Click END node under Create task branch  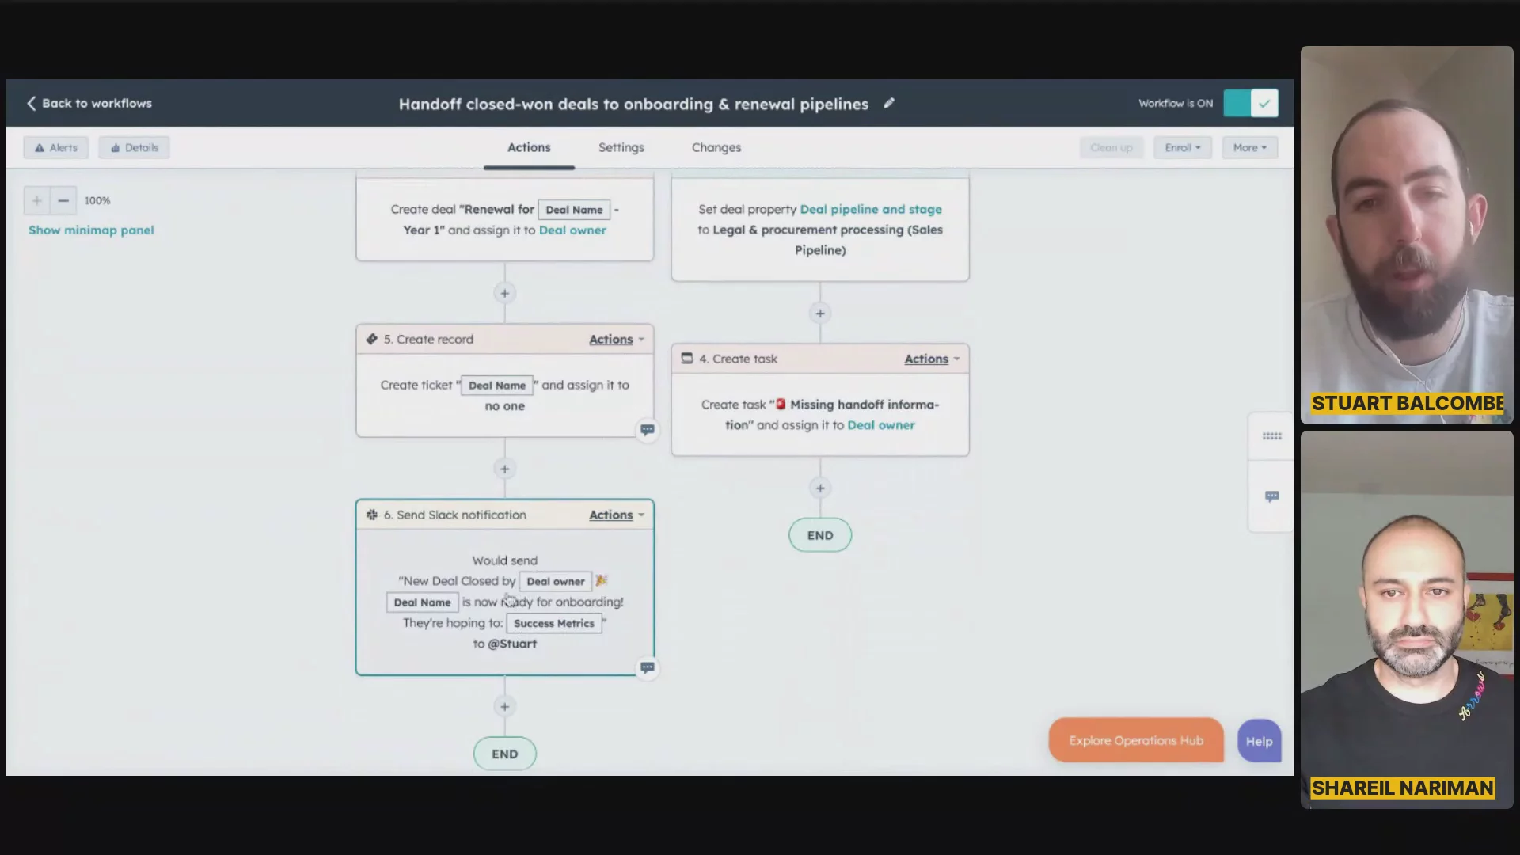(820, 536)
